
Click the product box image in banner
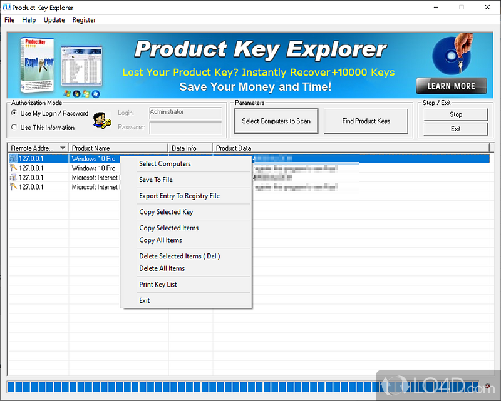pyautogui.click(x=38, y=65)
